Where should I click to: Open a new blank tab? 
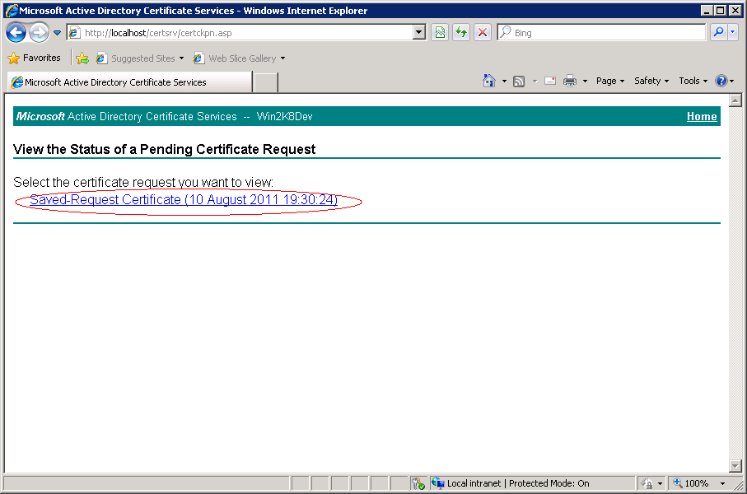coord(266,82)
